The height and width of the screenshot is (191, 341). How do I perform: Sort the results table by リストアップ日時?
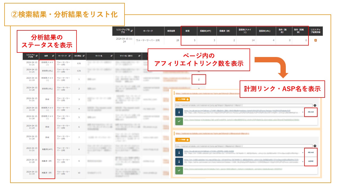pyautogui.click(x=37, y=56)
